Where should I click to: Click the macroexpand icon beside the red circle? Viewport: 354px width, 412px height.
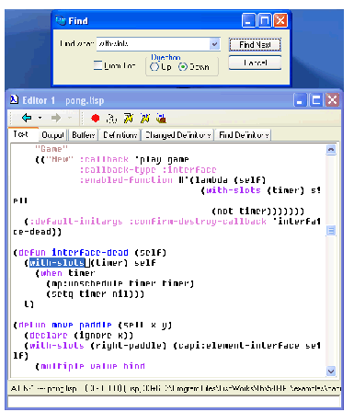pos(111,119)
